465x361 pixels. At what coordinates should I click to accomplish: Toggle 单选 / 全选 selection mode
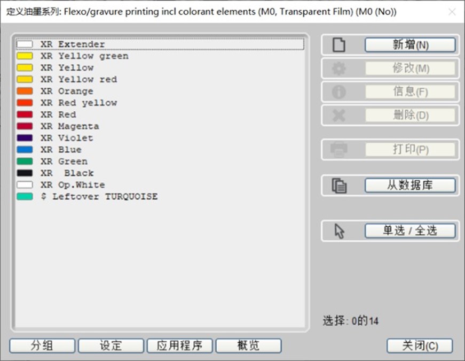click(x=409, y=231)
